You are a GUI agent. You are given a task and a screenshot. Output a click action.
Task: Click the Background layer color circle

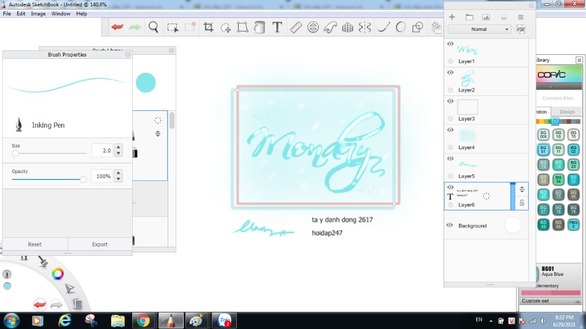(x=513, y=225)
